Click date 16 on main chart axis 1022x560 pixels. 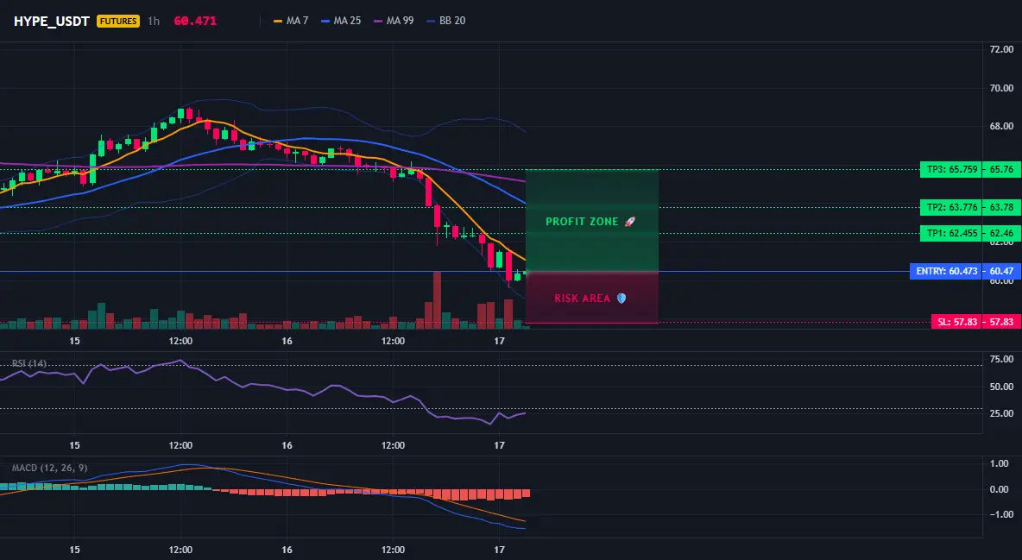tap(287, 341)
